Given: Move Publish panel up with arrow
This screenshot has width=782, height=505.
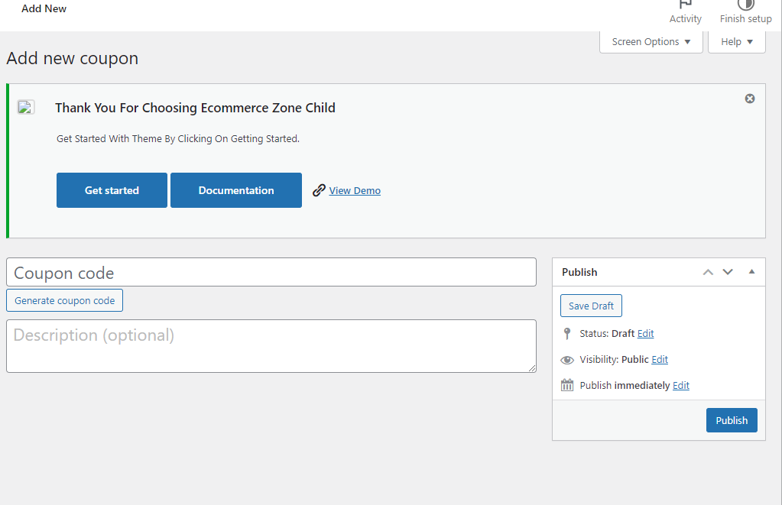Looking at the screenshot, I should pos(708,272).
